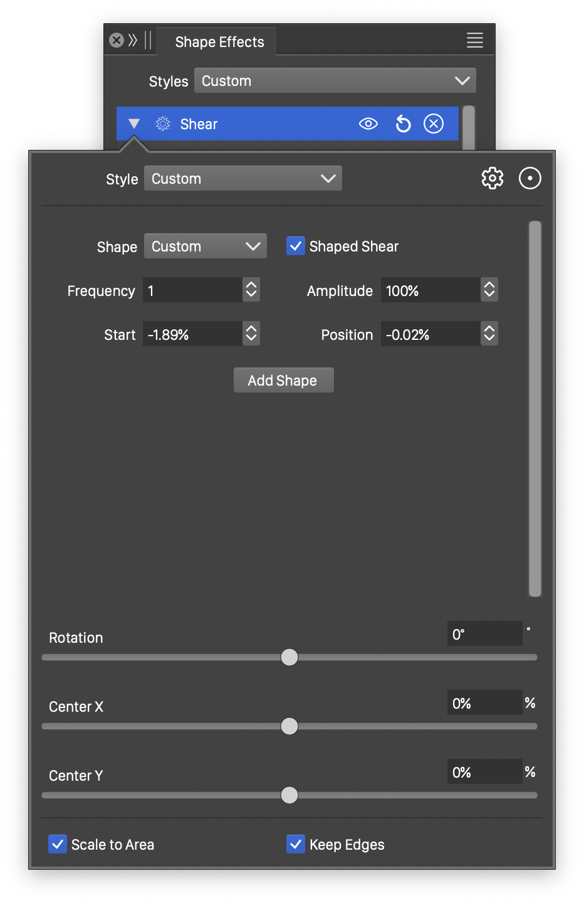Viewport: 584px width, 903px height.
Task: Select the Shape Effects tab
Action: (x=219, y=42)
